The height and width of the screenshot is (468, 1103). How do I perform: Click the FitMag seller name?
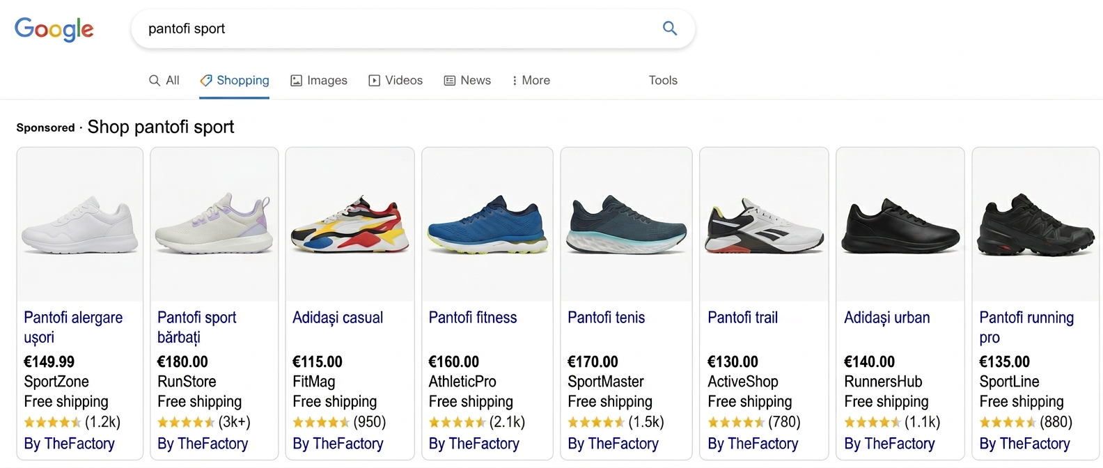pyautogui.click(x=314, y=382)
